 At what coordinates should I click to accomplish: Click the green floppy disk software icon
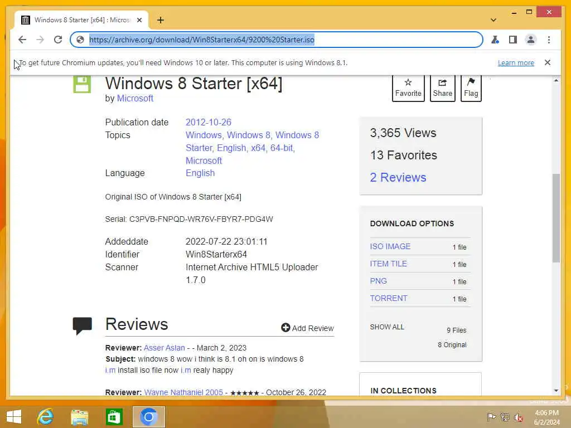click(x=82, y=85)
